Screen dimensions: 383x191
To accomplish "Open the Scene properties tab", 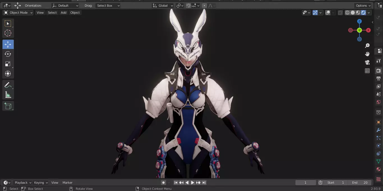I will point(379,94).
